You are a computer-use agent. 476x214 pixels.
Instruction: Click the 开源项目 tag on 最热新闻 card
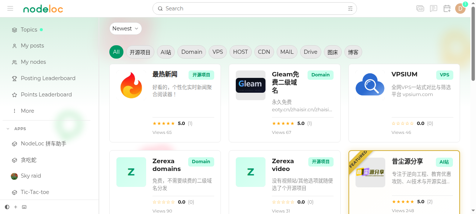coord(201,75)
